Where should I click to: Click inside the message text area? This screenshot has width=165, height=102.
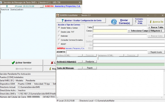point(110,83)
